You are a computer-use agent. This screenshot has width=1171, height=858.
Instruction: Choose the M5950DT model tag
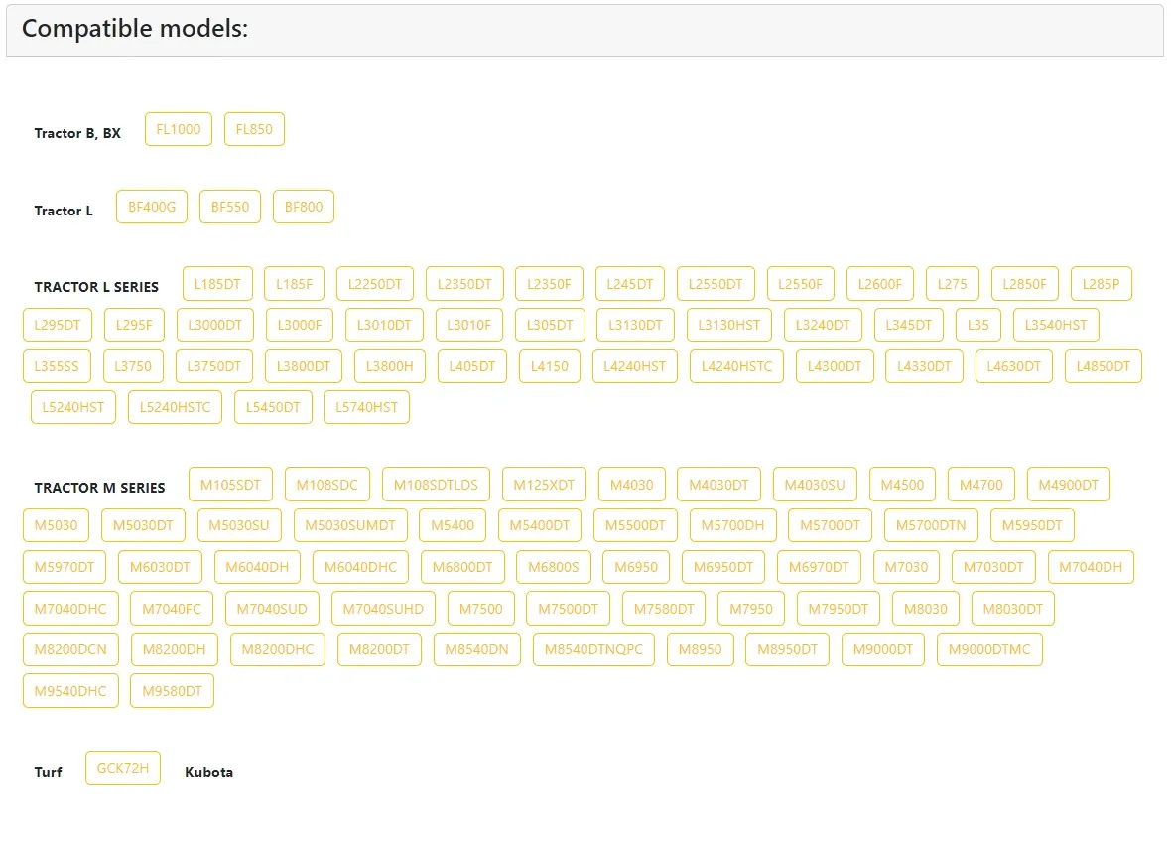pos(1032,525)
